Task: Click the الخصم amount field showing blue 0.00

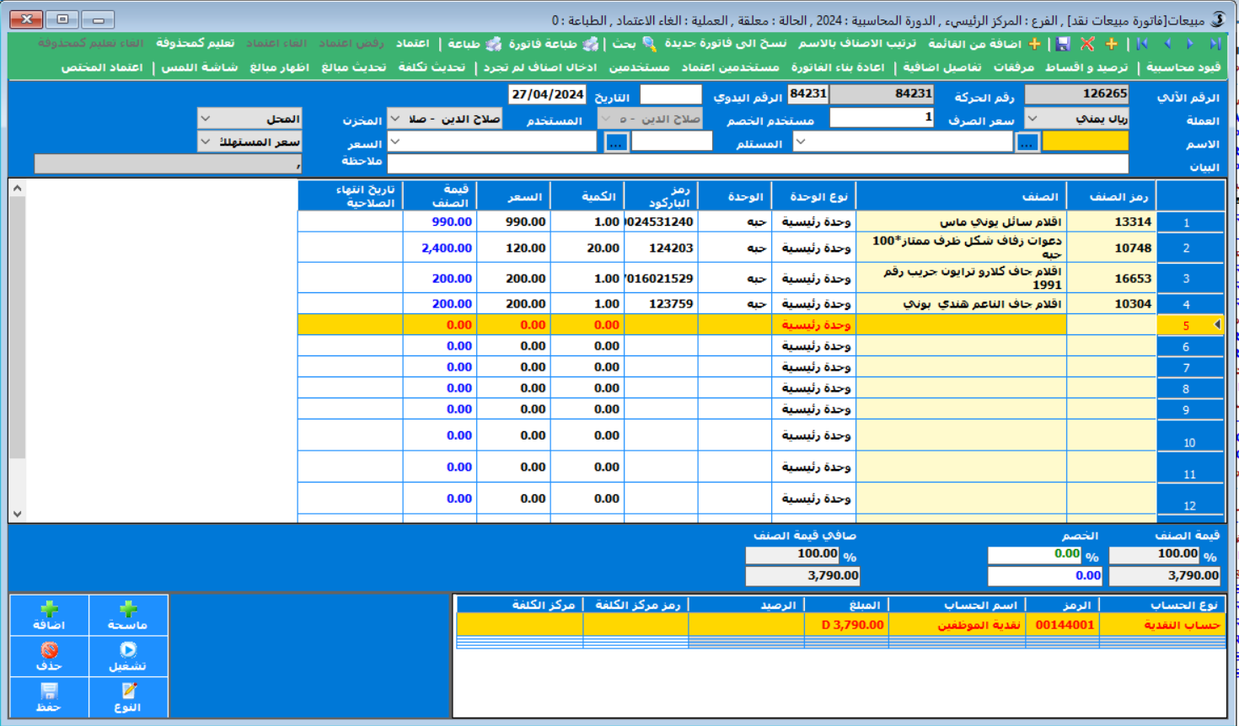Action: 1046,576
